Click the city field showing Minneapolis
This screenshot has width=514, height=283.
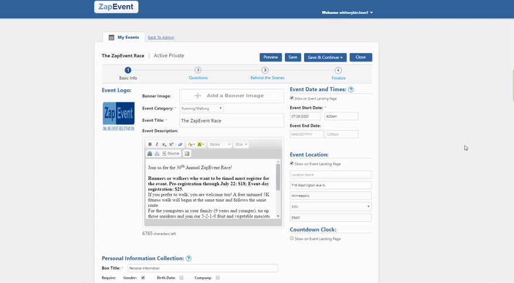coord(331,196)
